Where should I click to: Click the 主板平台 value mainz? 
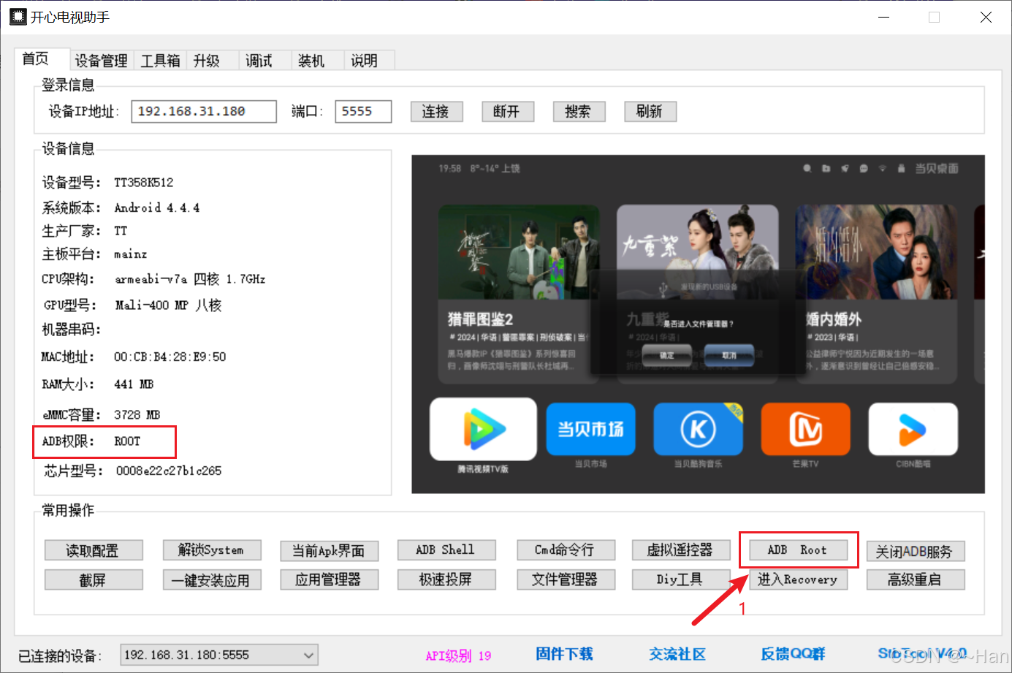tap(130, 254)
